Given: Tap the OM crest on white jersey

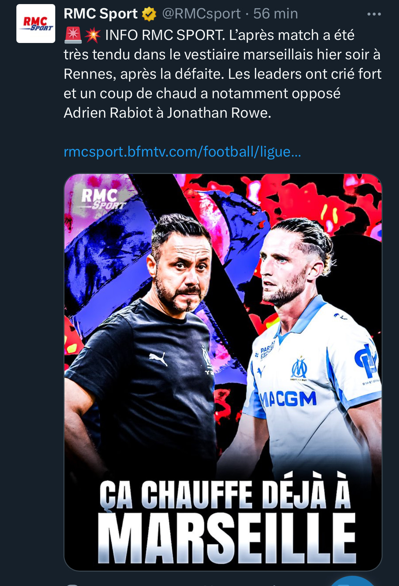Looking at the screenshot, I should (x=299, y=368).
